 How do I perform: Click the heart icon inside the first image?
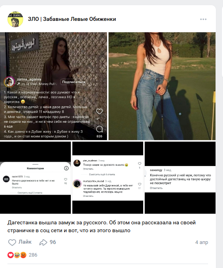click(x=100, y=111)
